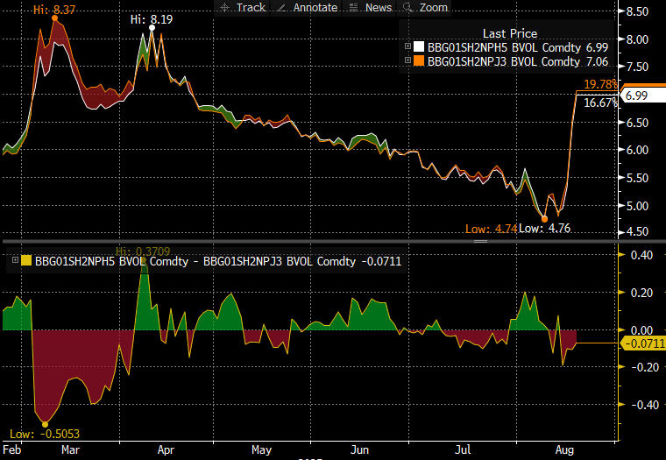Click the Mar label on date axis
This screenshot has width=666, height=460.
pyautogui.click(x=70, y=449)
